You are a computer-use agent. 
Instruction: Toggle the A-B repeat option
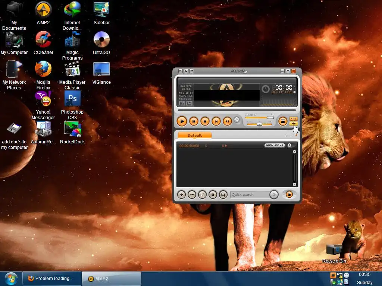click(186, 93)
